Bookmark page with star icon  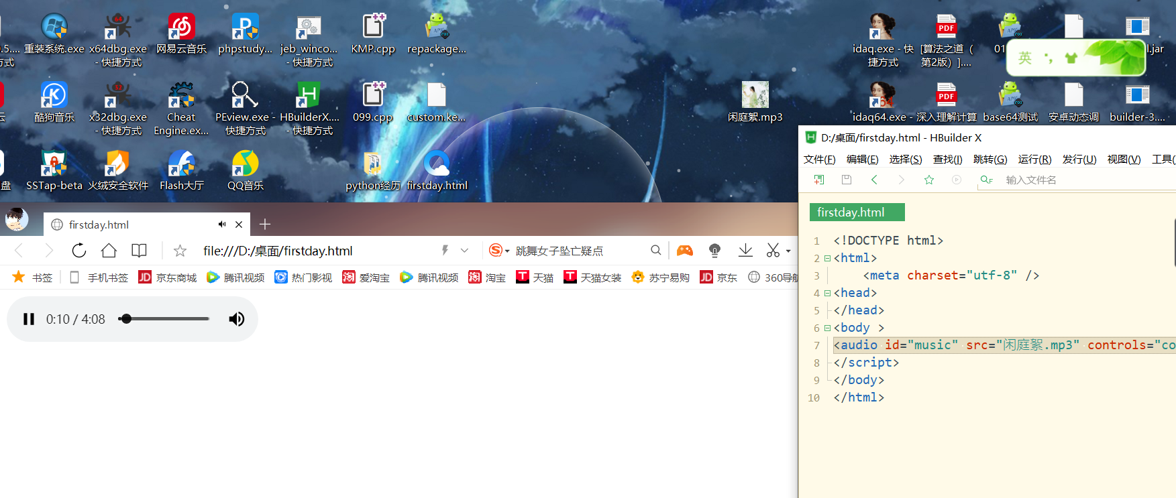[180, 251]
